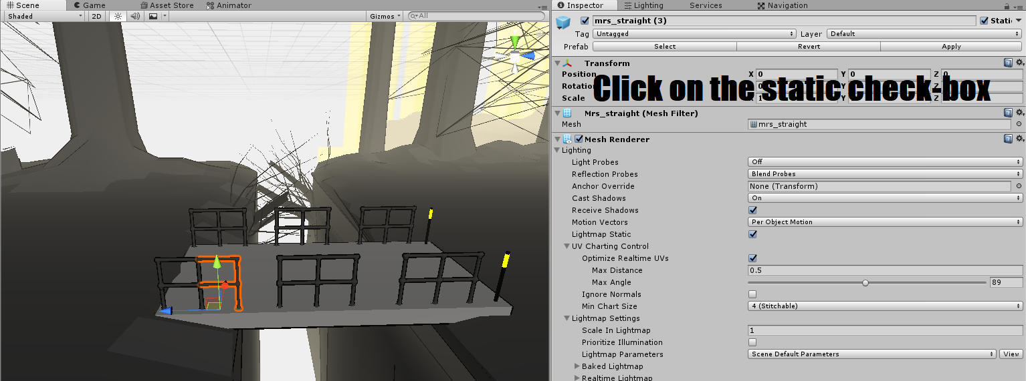Uncheck Lightmap Static
The width and height of the screenshot is (1026, 381).
point(752,234)
